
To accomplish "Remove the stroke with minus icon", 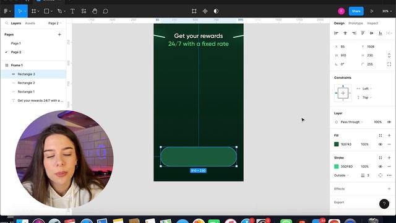I will pos(389,167).
